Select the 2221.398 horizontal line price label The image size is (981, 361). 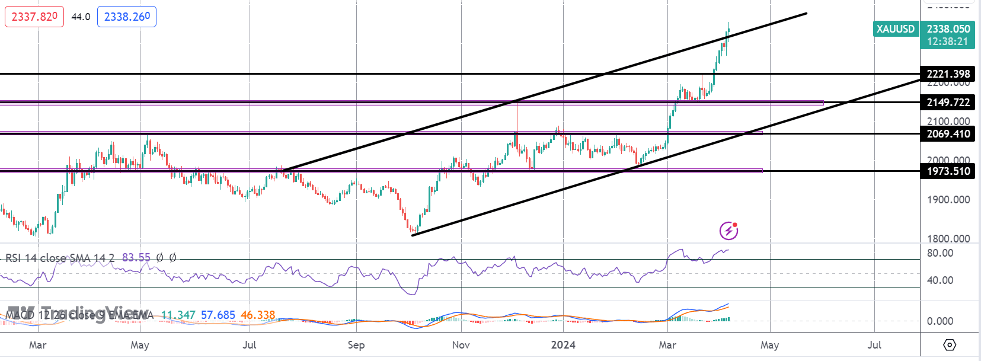[948, 74]
